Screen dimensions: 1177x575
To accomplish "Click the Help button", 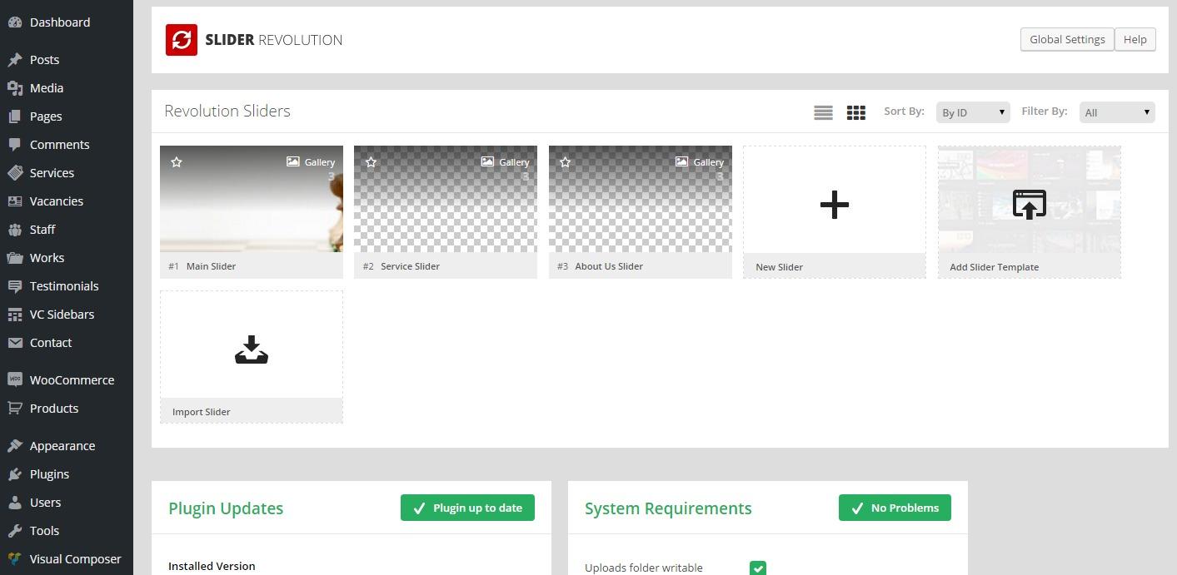I will pyautogui.click(x=1135, y=39).
